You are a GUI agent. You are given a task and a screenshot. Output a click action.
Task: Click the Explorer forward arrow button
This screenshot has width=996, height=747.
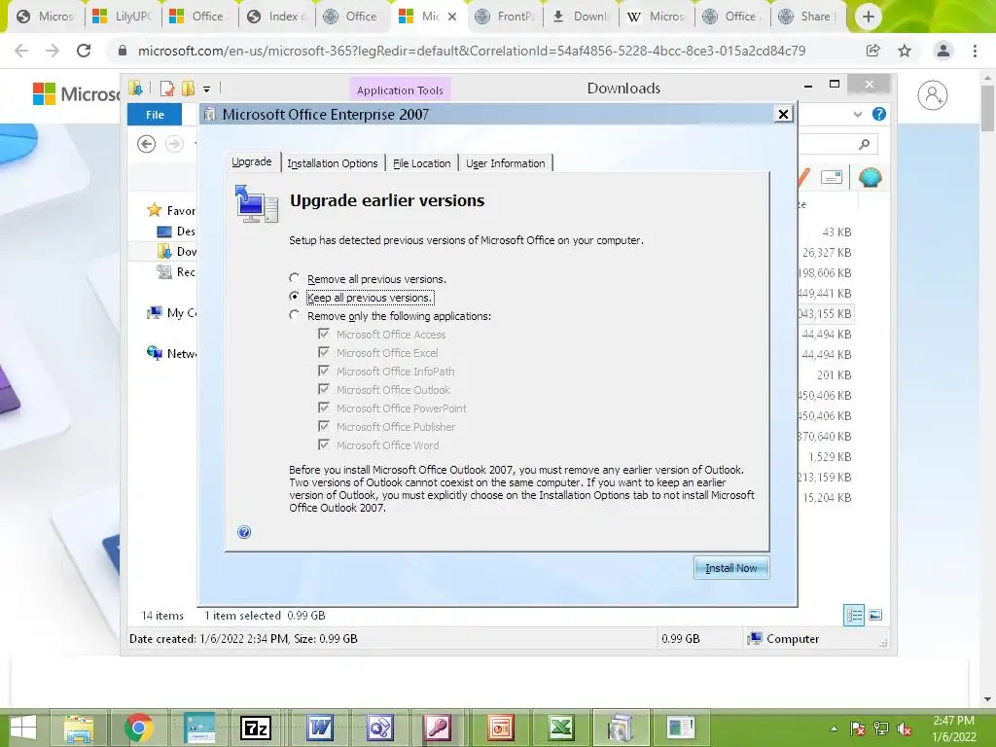tap(174, 144)
